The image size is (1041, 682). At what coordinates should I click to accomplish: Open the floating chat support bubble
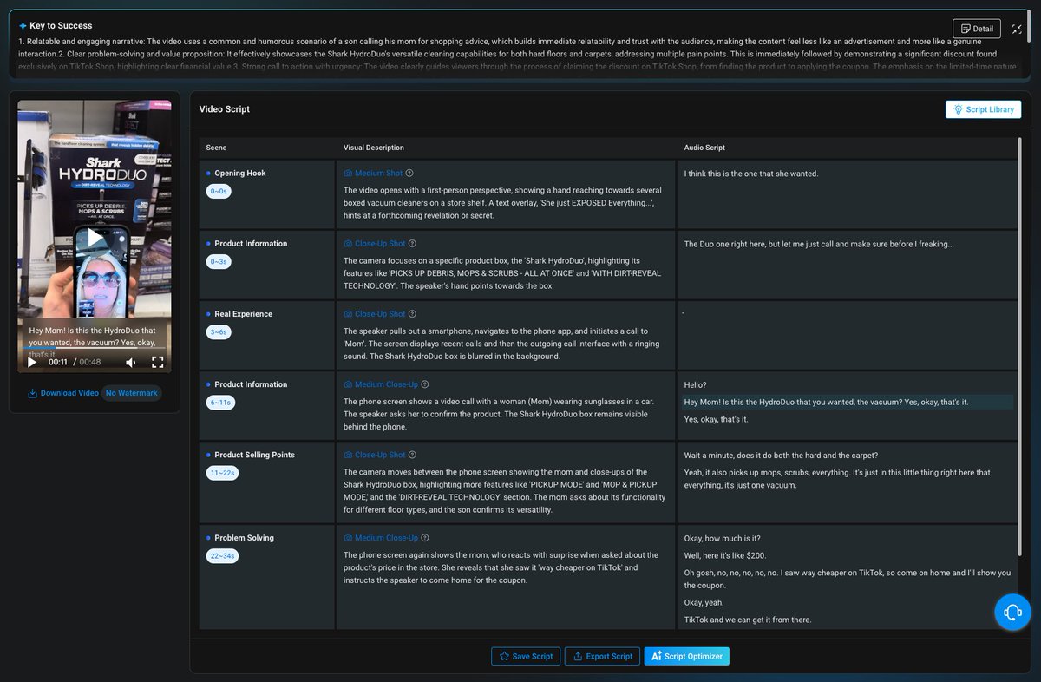(x=1012, y=612)
